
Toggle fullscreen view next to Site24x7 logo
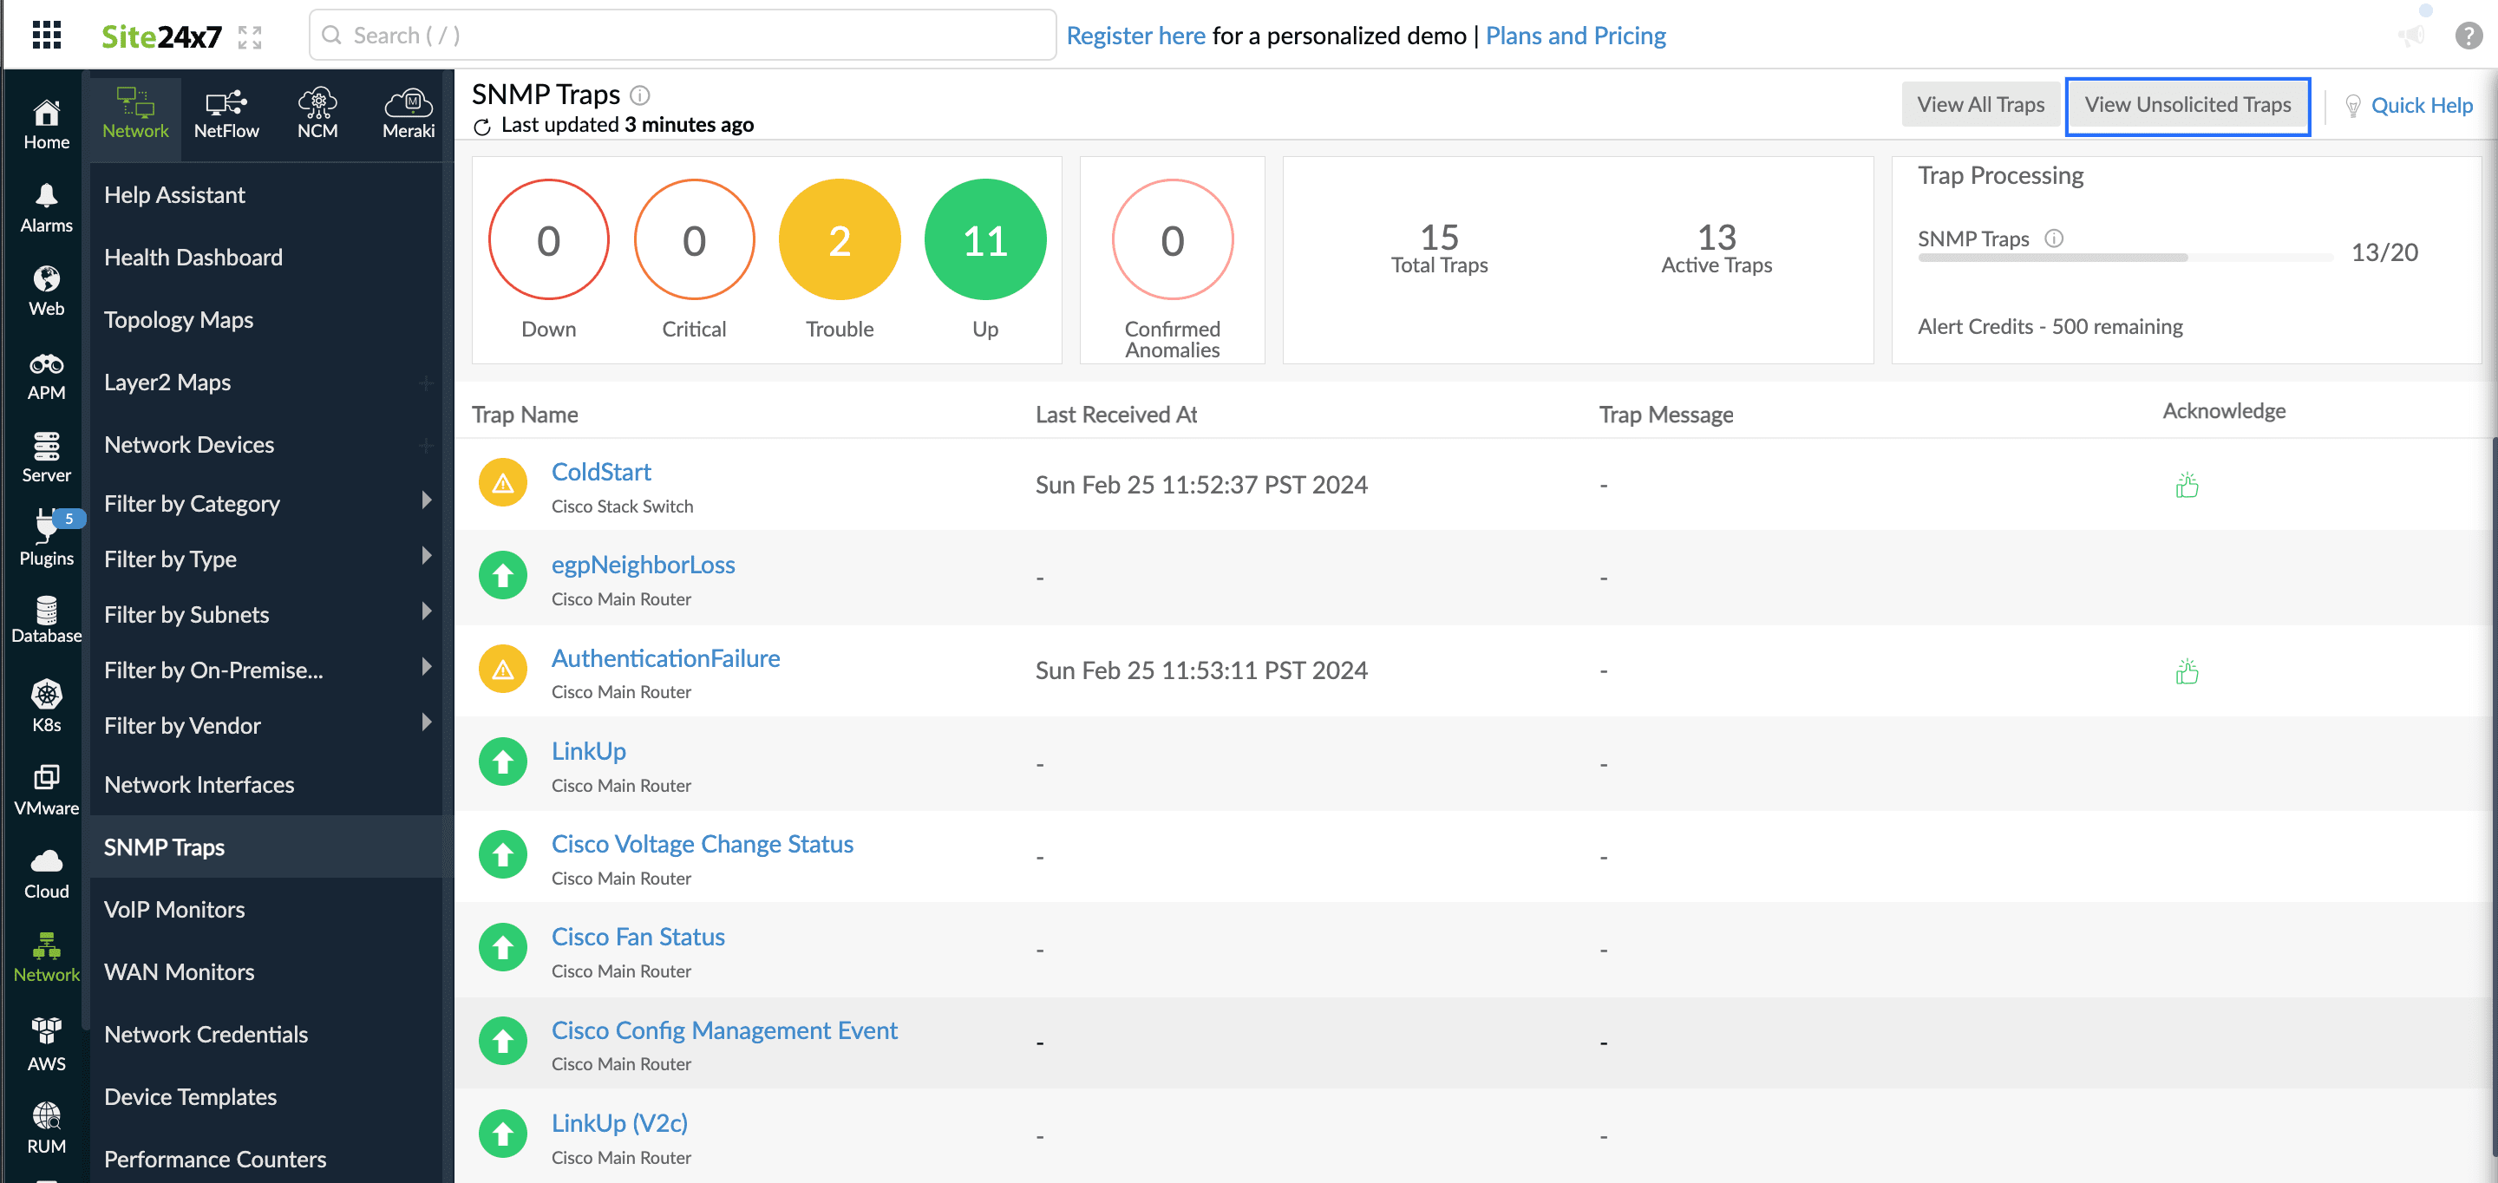(x=249, y=35)
